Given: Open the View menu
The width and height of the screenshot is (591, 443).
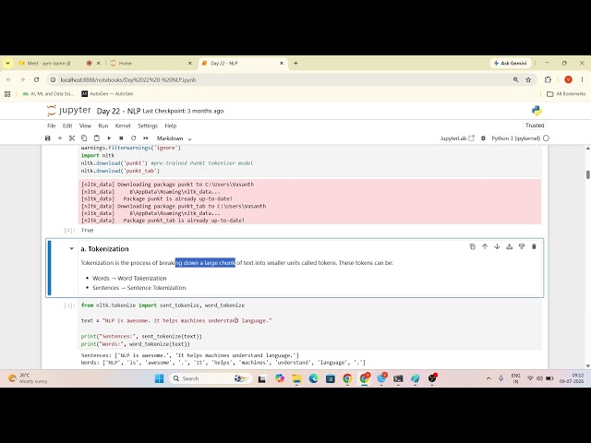Looking at the screenshot, I should [x=85, y=126].
